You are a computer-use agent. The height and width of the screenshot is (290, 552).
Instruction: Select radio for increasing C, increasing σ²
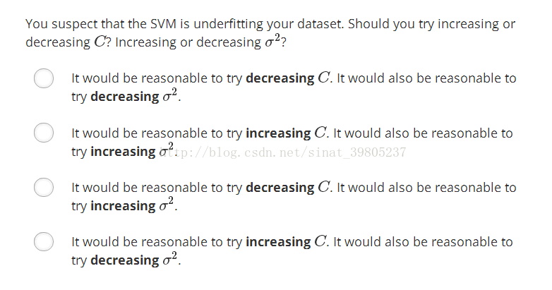pyautogui.click(x=44, y=133)
